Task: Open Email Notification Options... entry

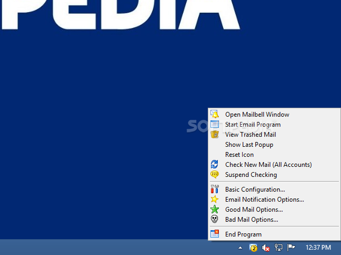Action: point(274,200)
